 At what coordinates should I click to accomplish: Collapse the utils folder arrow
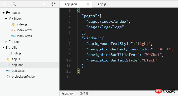point(4,48)
